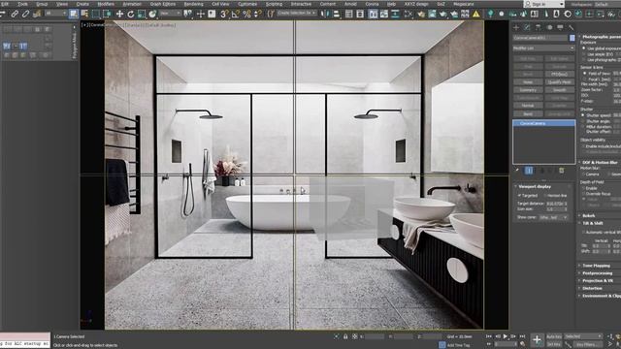
Task: Enable Depth of Field checkbox
Action: pyautogui.click(x=583, y=188)
